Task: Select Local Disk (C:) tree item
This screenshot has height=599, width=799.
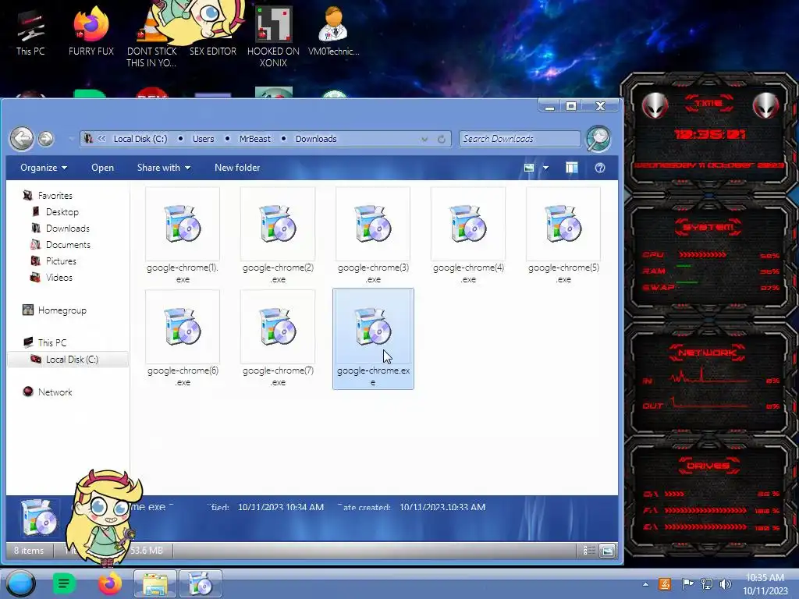Action: coord(68,359)
